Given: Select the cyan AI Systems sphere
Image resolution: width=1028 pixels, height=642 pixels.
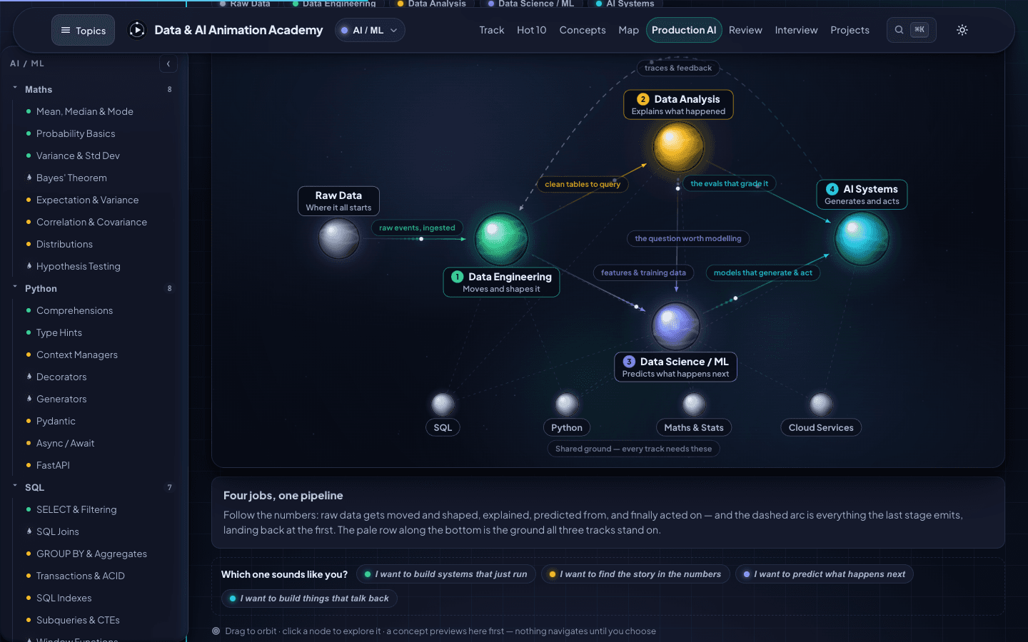Looking at the screenshot, I should [x=862, y=238].
